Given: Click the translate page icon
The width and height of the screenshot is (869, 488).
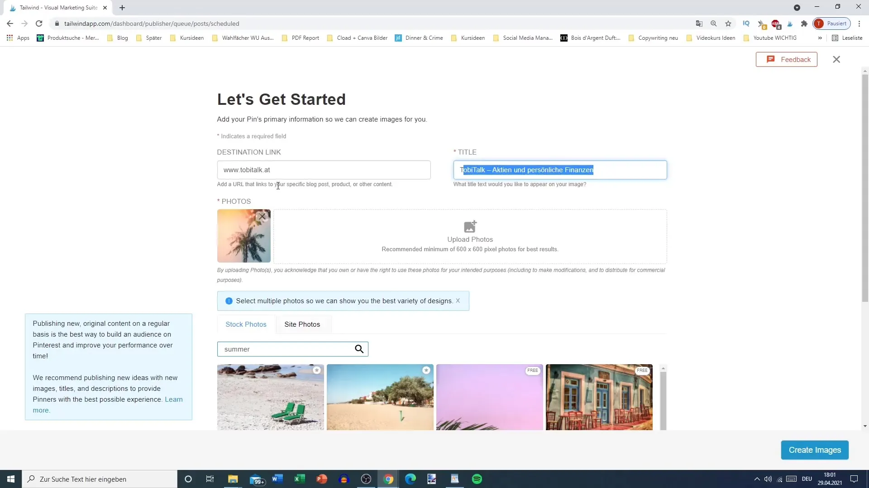Looking at the screenshot, I should click(699, 23).
